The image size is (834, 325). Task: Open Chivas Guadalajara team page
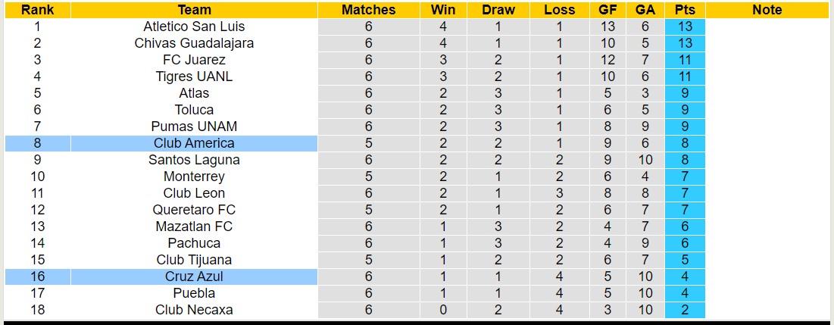[194, 43]
